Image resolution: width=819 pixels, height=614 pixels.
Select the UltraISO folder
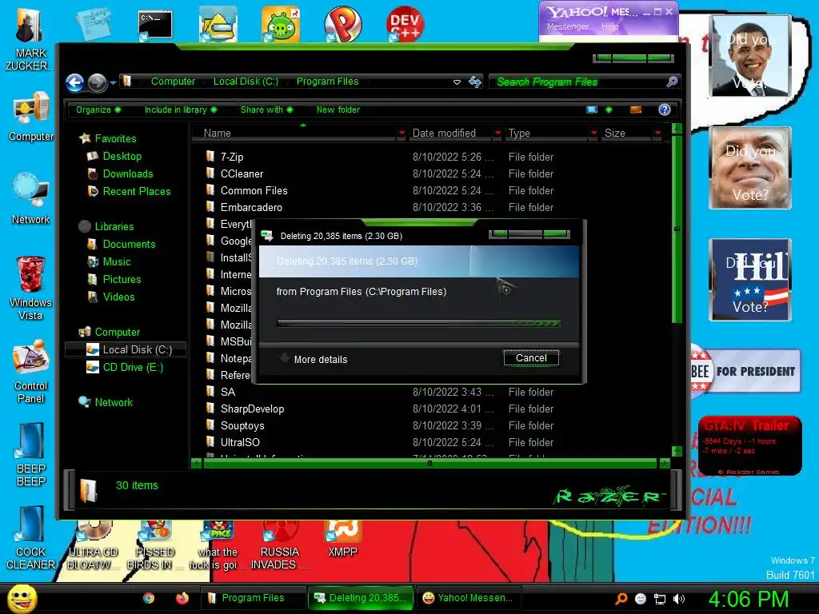[x=240, y=442]
